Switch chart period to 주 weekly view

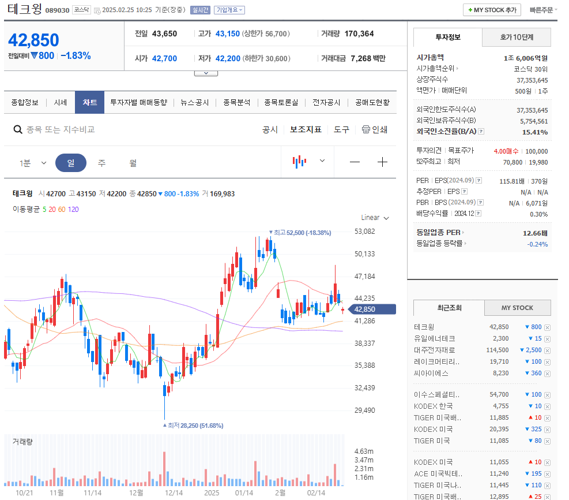point(101,162)
